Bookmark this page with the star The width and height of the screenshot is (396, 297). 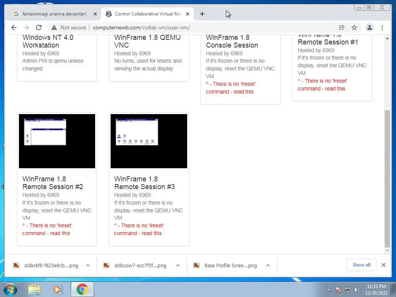pyautogui.click(x=354, y=27)
